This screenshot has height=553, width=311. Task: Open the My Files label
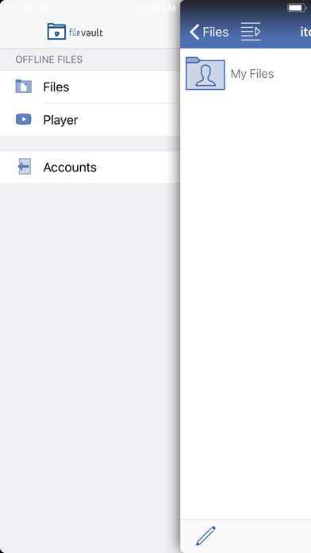pos(252,74)
